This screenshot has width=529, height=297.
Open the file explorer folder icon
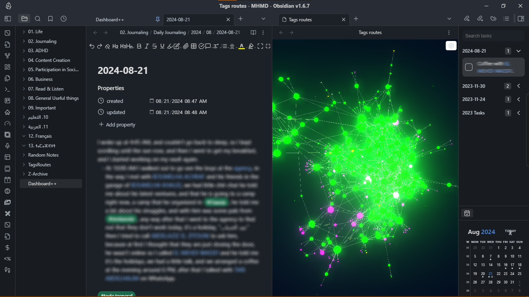pos(24,19)
